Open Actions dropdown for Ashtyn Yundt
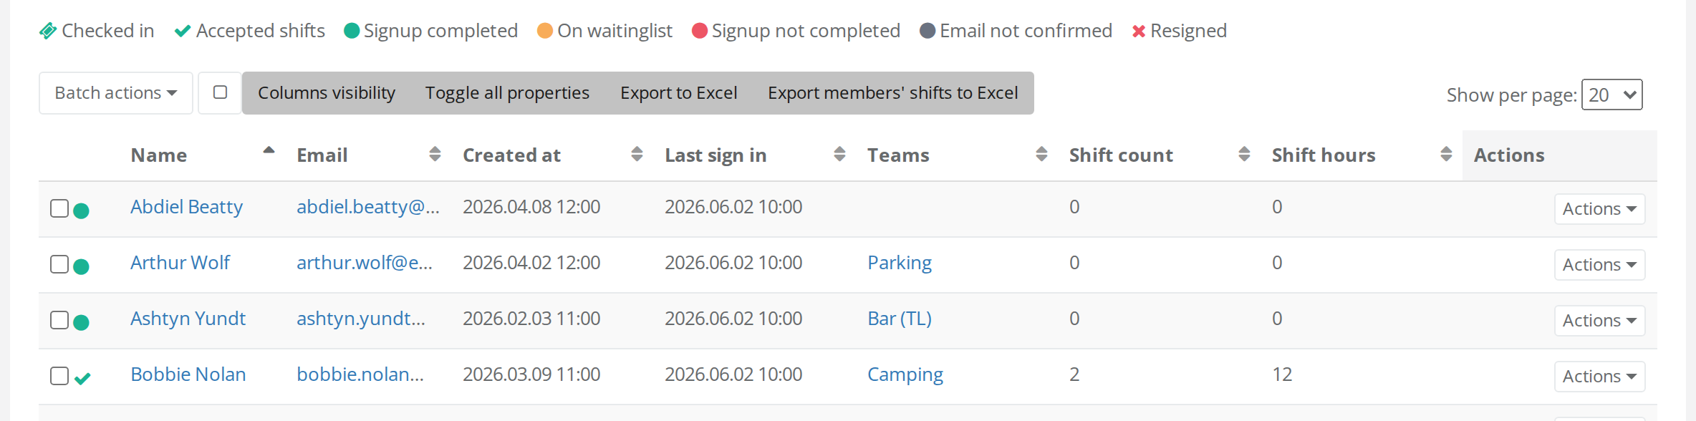 point(1599,321)
